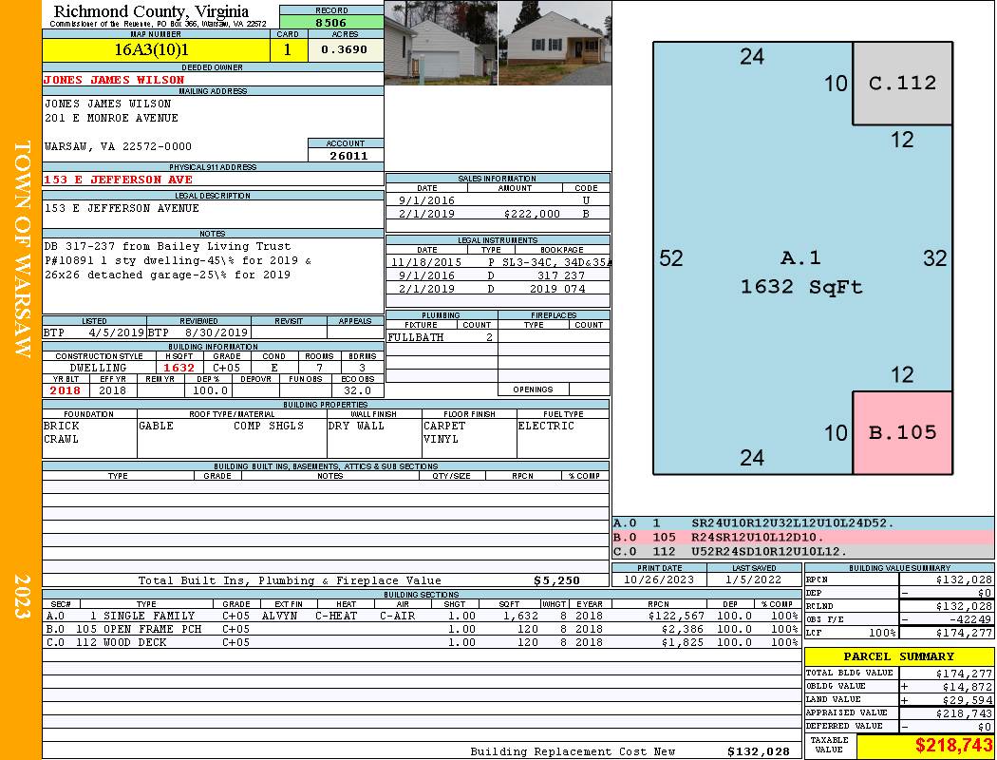Select last saved date 1/5/2022
This screenshot has height=760, width=997.
tap(754, 579)
